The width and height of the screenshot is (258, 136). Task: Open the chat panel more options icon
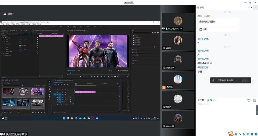click(x=255, y=8)
